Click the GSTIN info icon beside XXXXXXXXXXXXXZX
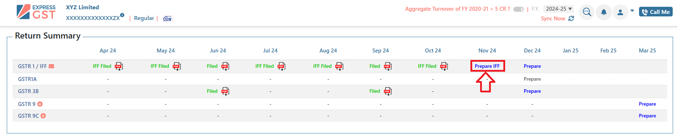Screen dimensions: 677x137 pos(122,15)
